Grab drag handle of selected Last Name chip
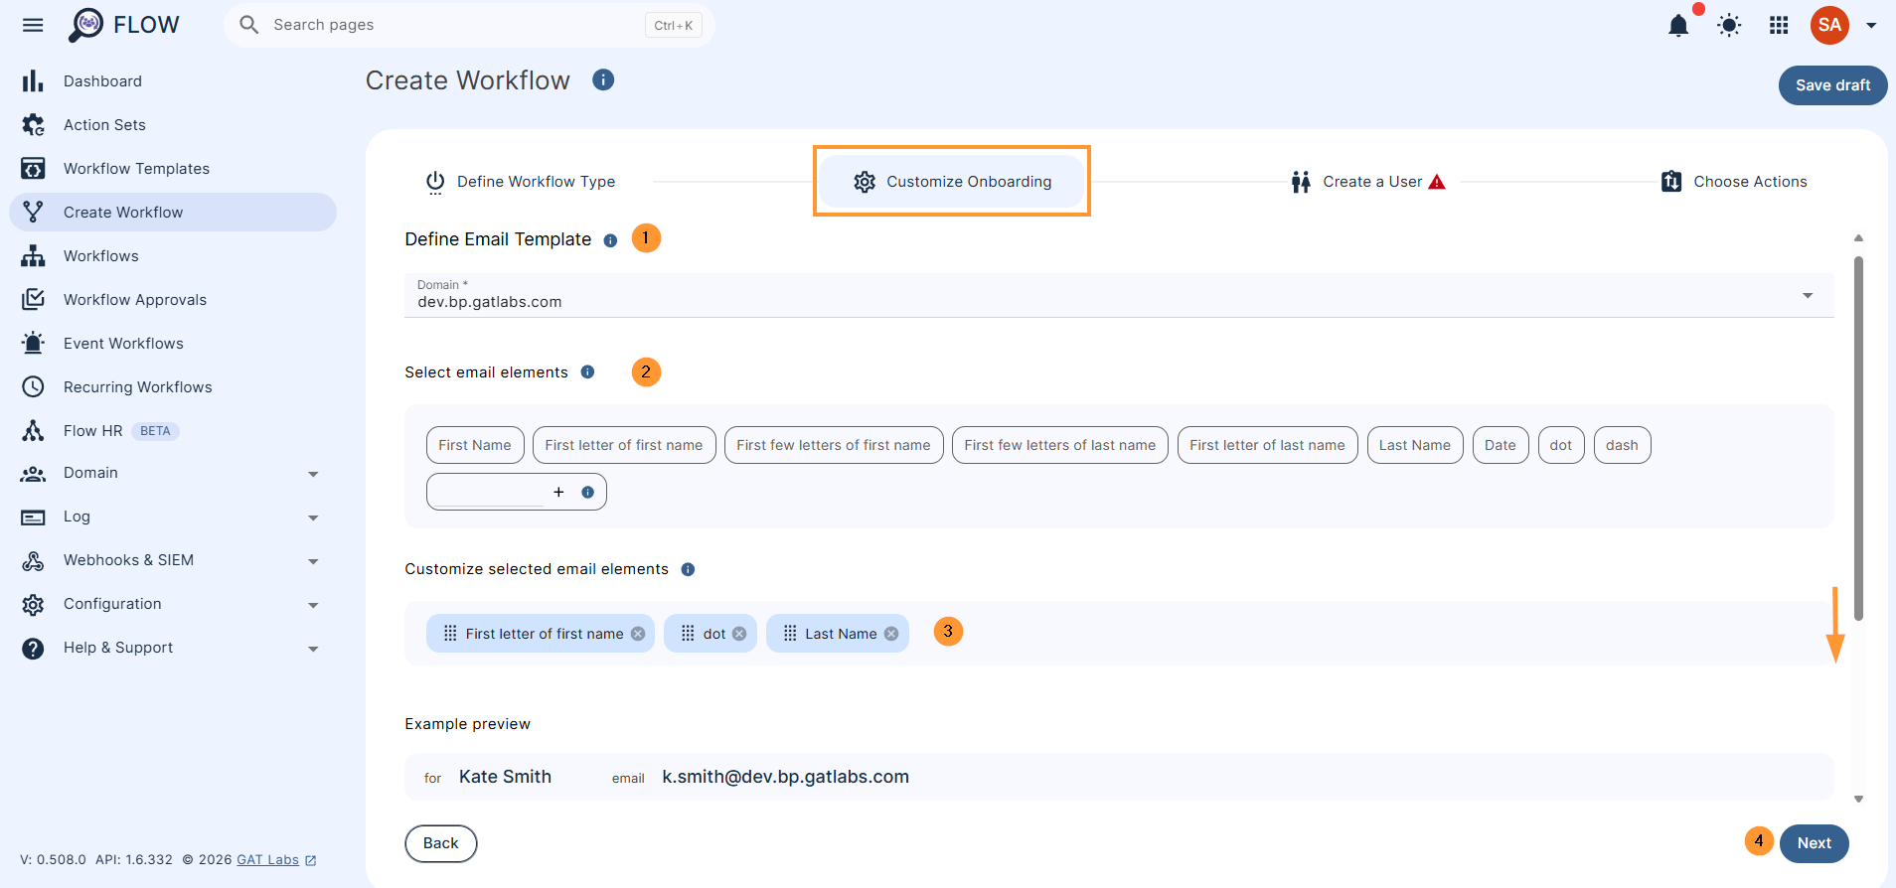This screenshot has height=888, width=1896. pyautogui.click(x=790, y=633)
